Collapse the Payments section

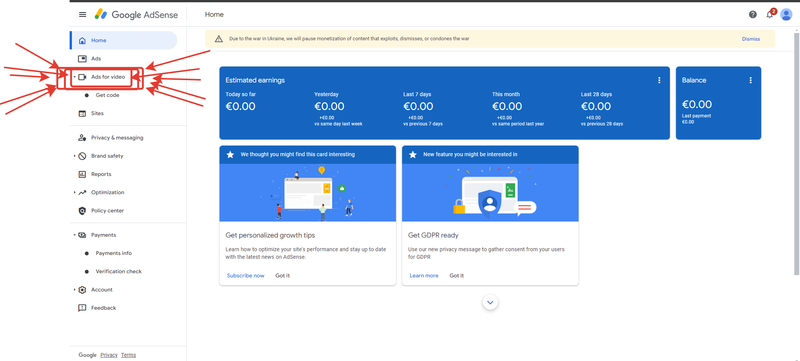point(75,235)
